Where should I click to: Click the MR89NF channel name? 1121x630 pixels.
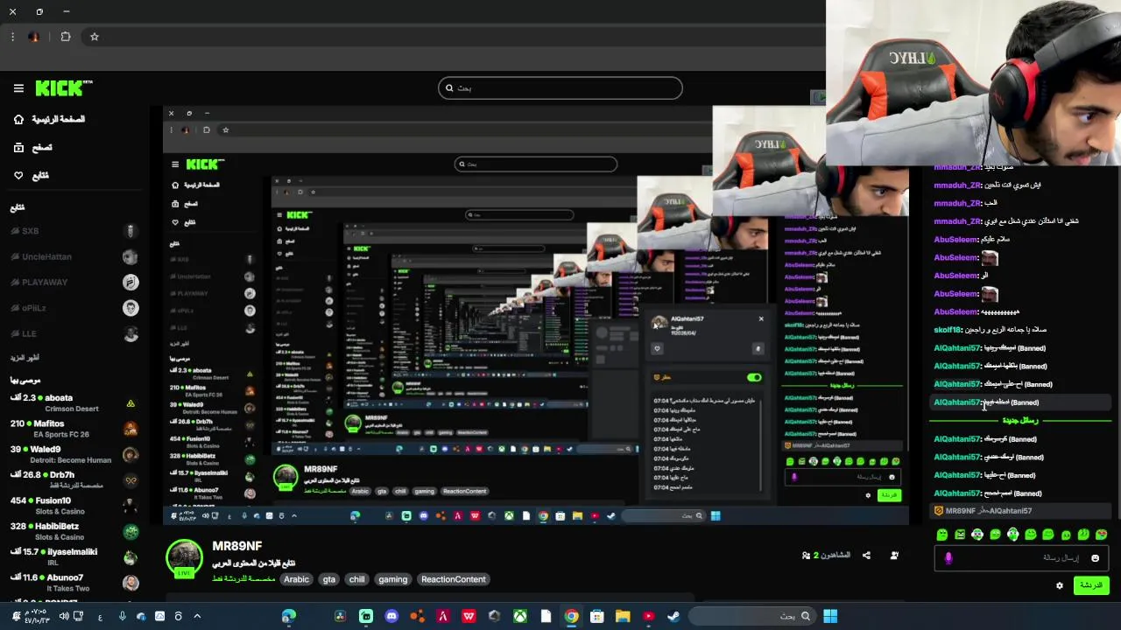(237, 546)
